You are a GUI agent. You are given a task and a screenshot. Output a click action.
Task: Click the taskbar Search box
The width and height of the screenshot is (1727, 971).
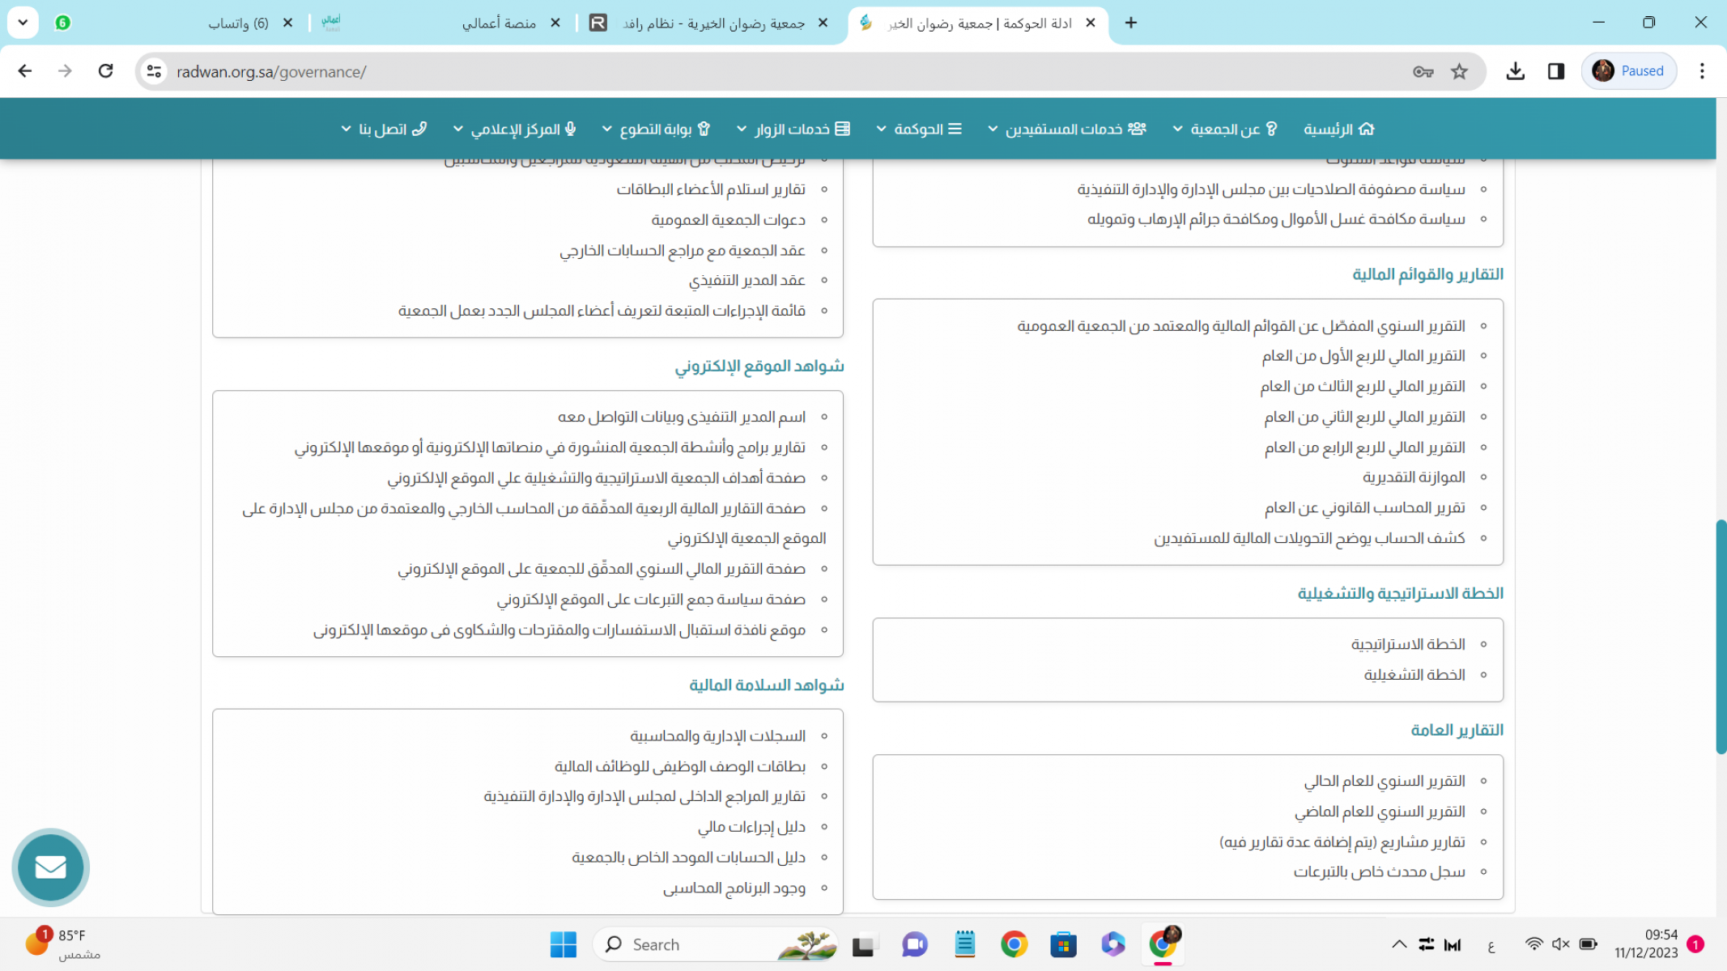716,944
